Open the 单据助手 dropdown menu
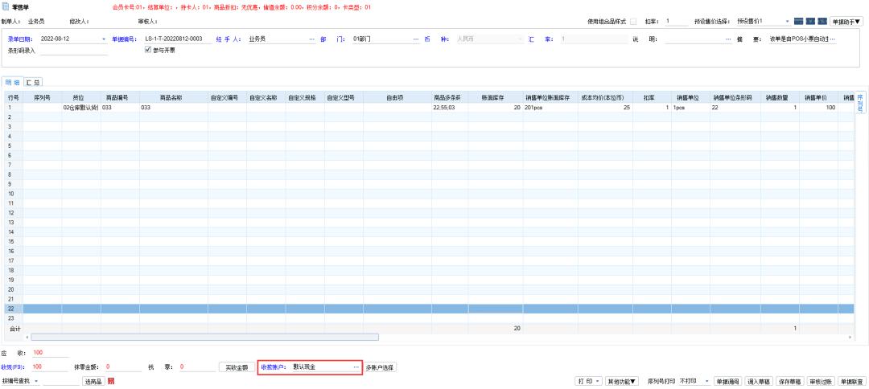The height and width of the screenshot is (389, 869). point(846,21)
